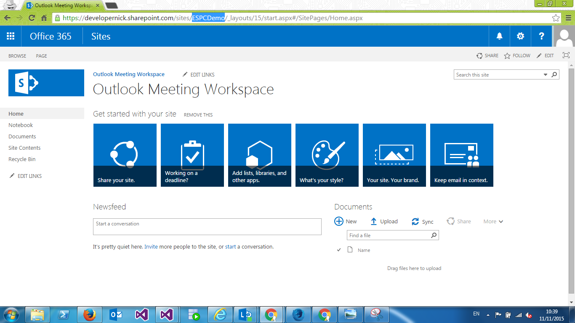Switch to the PAGE ribbon tab

[41, 56]
